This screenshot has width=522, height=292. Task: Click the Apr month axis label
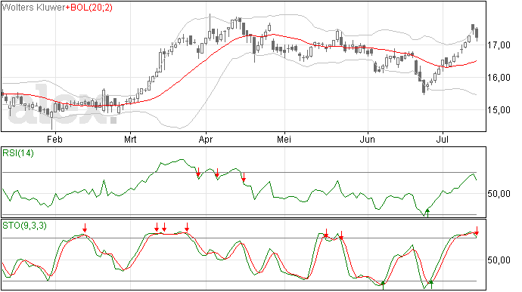[x=206, y=139]
